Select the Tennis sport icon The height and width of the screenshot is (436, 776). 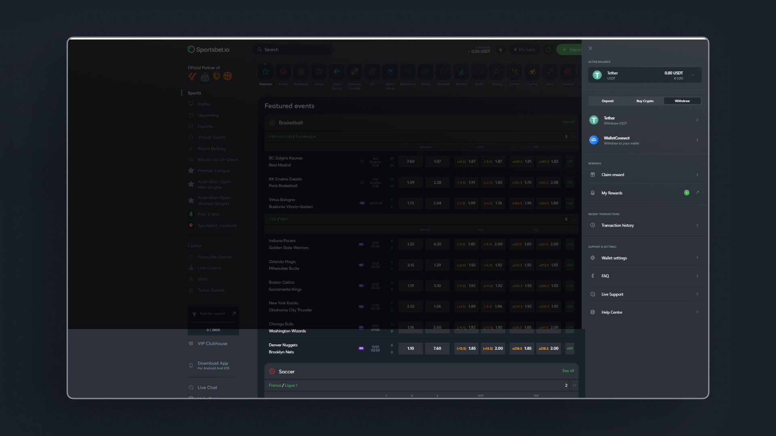(319, 72)
